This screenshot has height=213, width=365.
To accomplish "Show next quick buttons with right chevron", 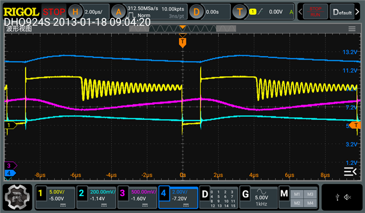I will pos(358,11).
